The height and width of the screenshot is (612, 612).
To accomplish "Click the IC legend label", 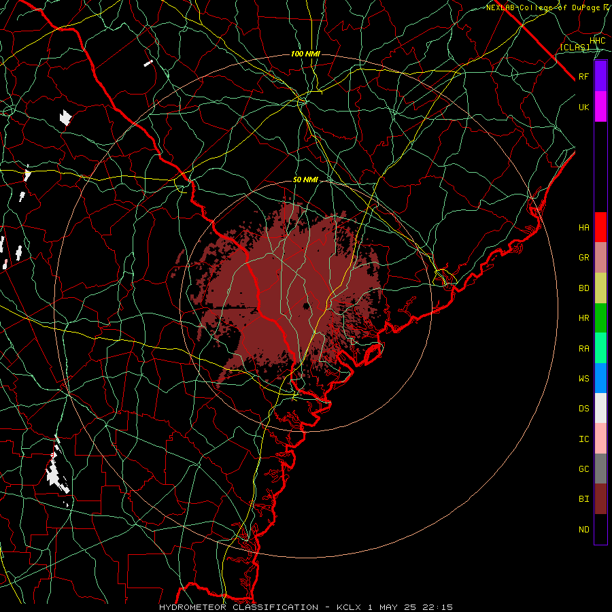I will coord(584,439).
